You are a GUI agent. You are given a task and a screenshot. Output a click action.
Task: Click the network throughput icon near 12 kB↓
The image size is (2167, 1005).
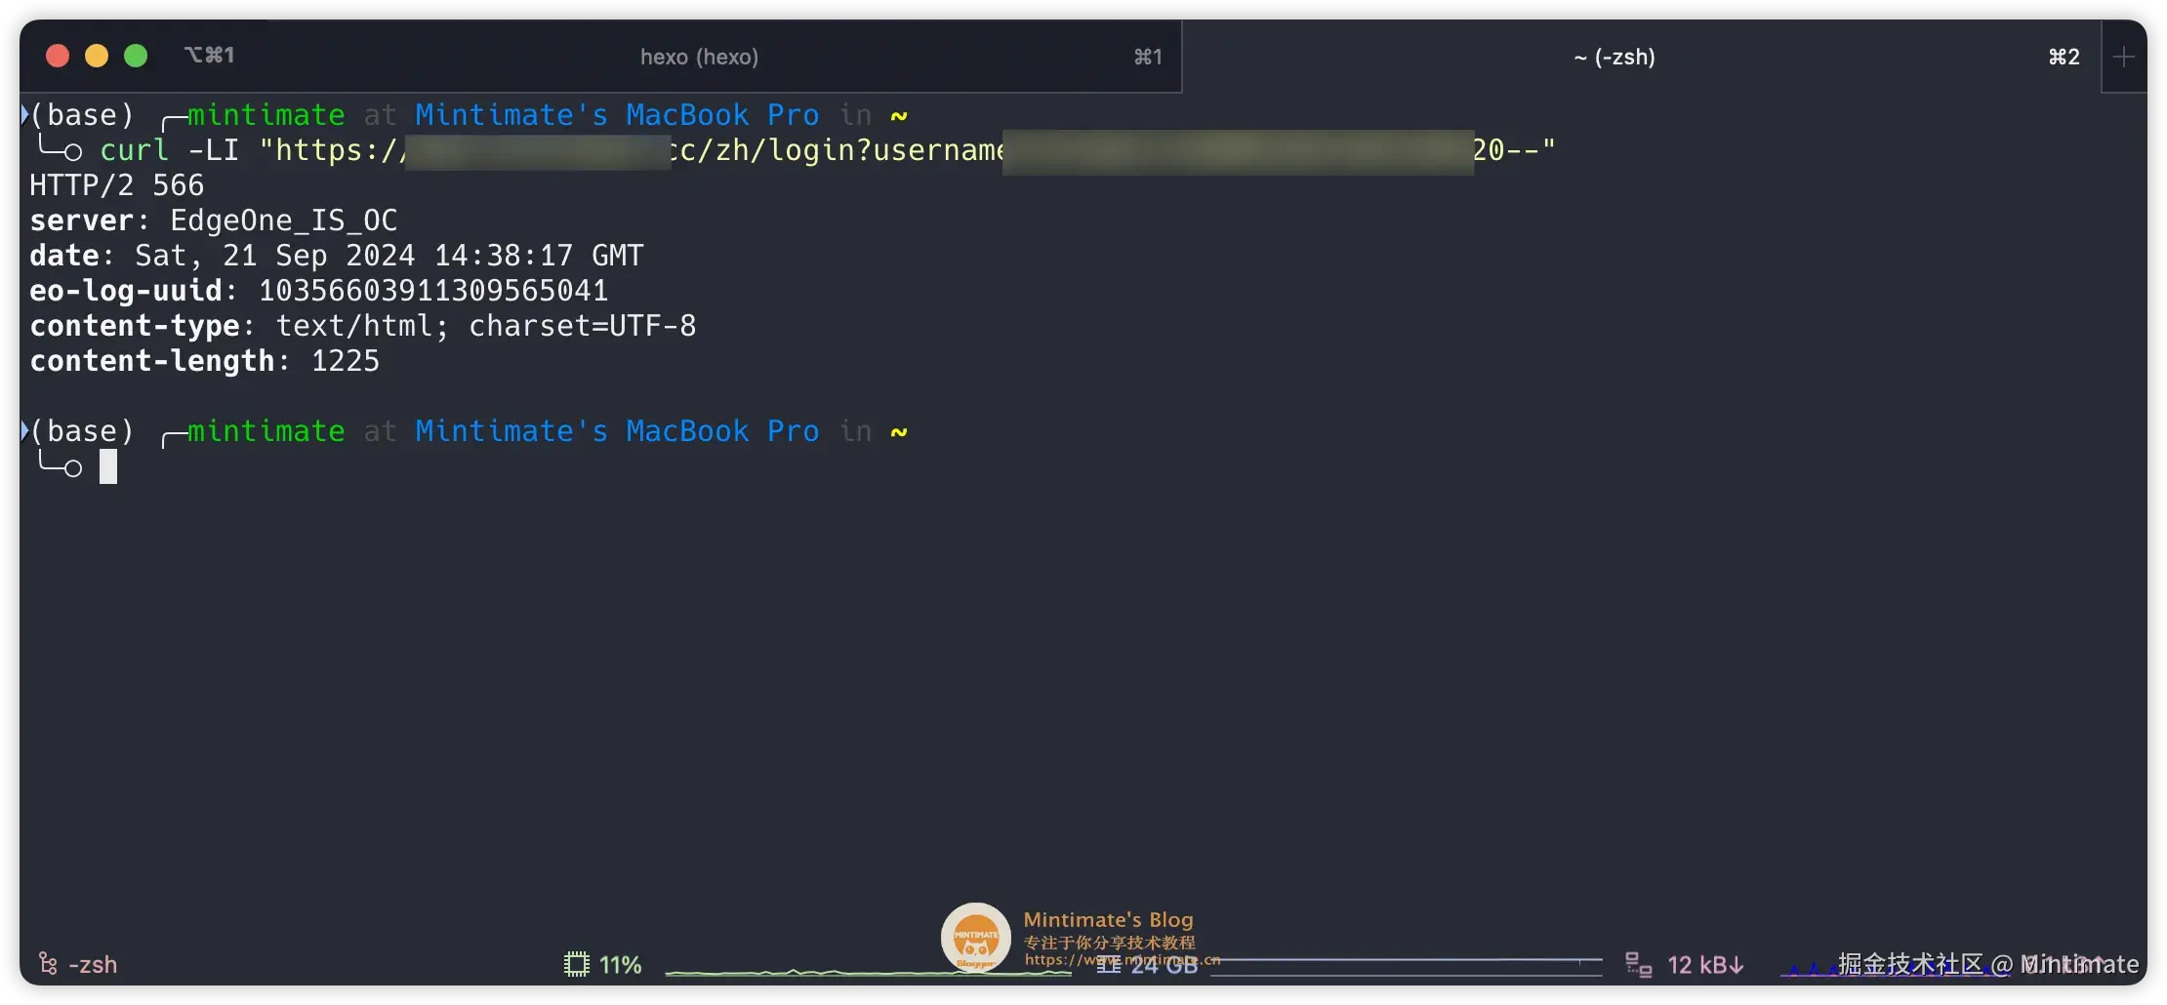coord(1640,964)
